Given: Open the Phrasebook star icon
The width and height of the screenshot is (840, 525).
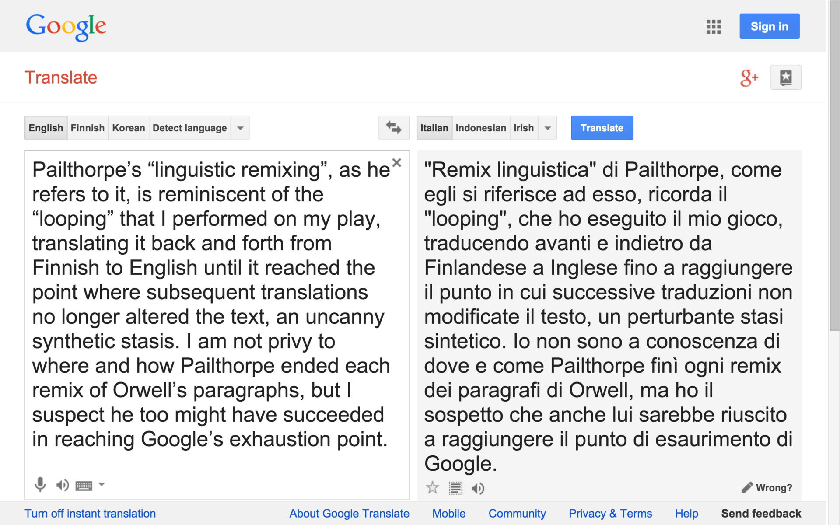Looking at the screenshot, I should click(x=785, y=77).
